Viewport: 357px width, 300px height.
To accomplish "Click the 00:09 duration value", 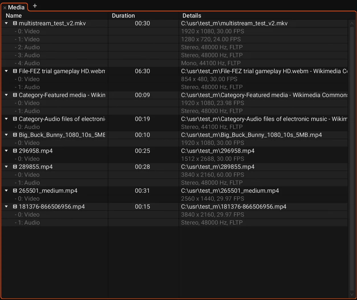I will point(142,95).
